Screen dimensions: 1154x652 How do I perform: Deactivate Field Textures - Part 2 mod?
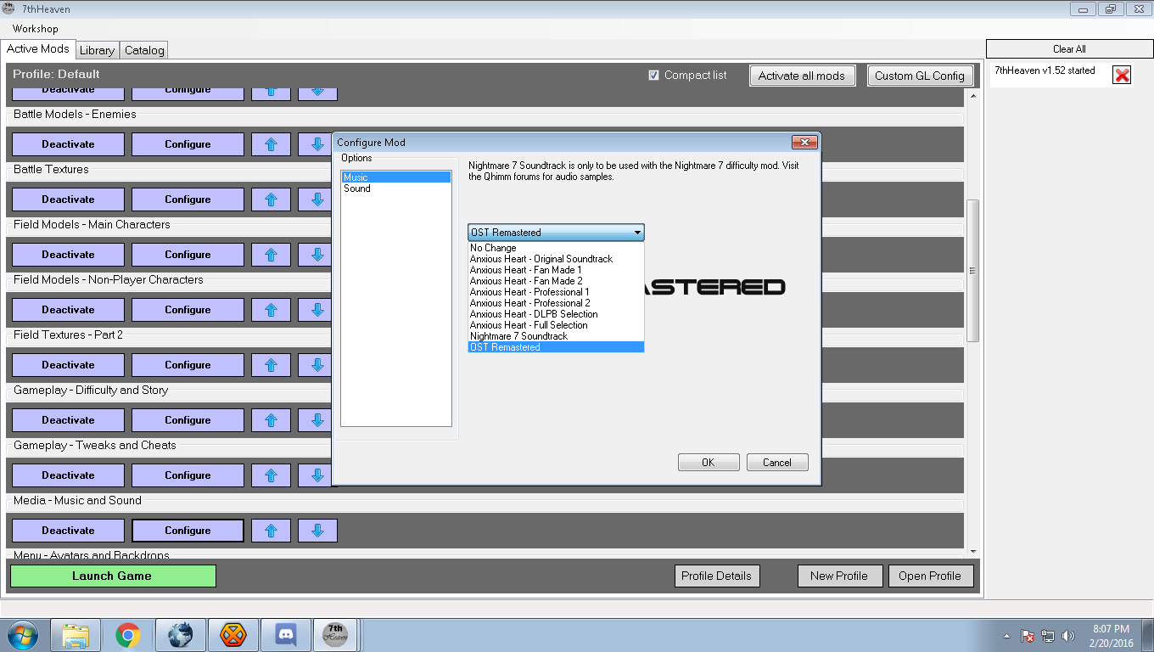[69, 365]
